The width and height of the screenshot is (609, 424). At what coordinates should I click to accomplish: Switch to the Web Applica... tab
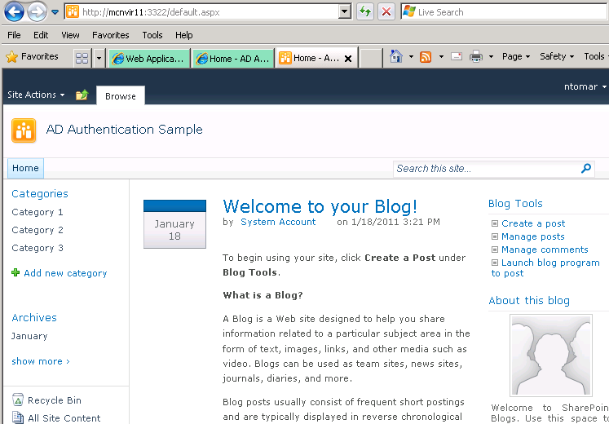tap(149, 59)
